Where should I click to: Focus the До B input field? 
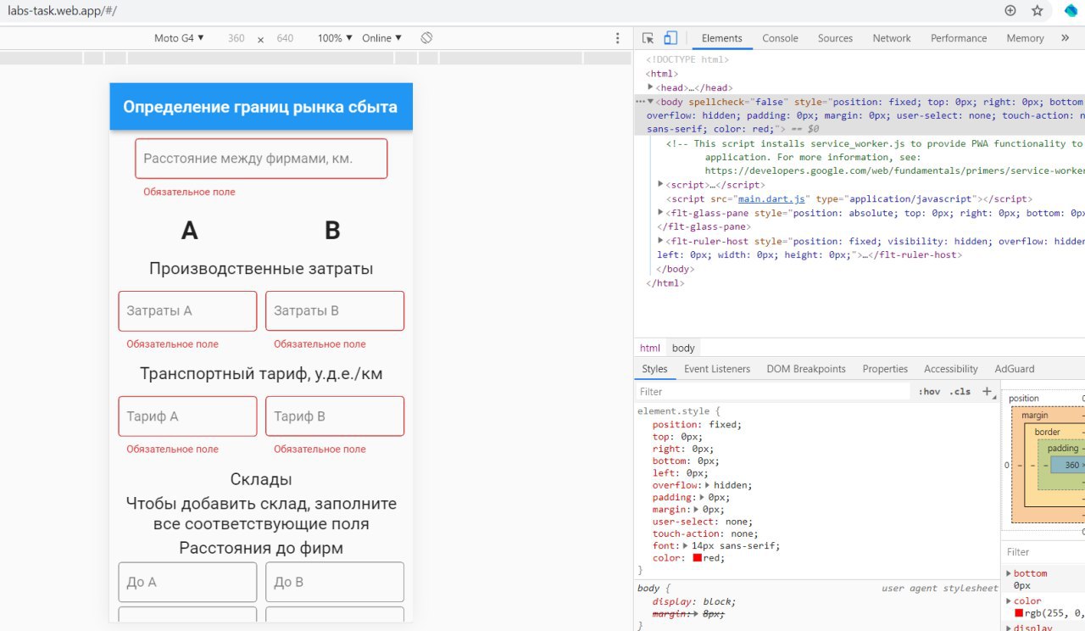(335, 582)
